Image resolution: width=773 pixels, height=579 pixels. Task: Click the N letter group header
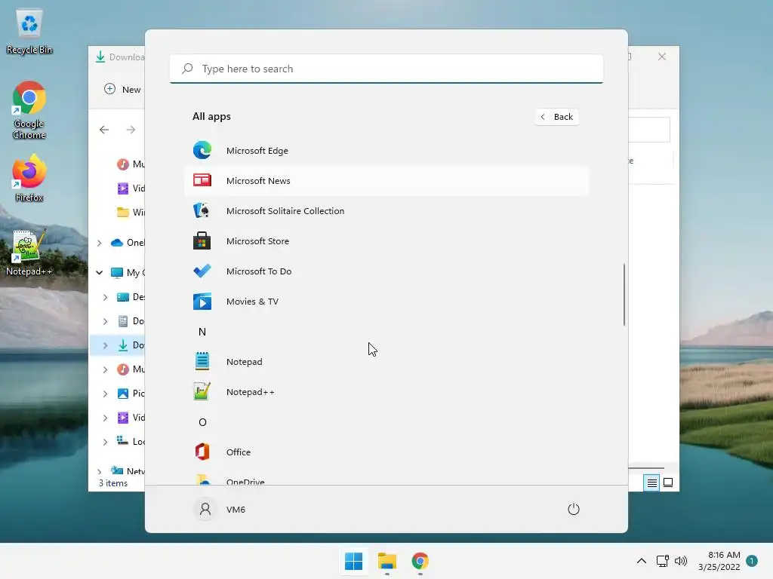point(202,332)
